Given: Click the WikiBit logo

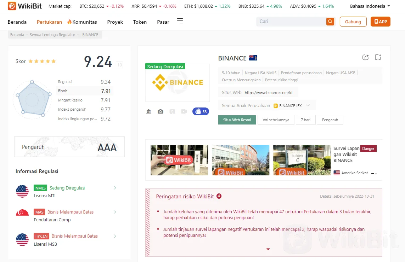Looking at the screenshot, I should pyautogui.click(x=25, y=6).
